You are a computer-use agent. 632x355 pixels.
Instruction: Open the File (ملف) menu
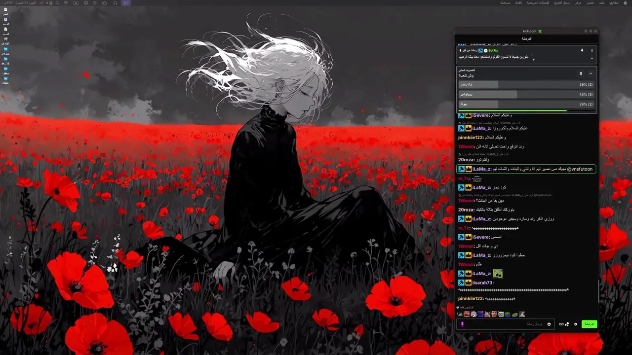coord(601,3)
